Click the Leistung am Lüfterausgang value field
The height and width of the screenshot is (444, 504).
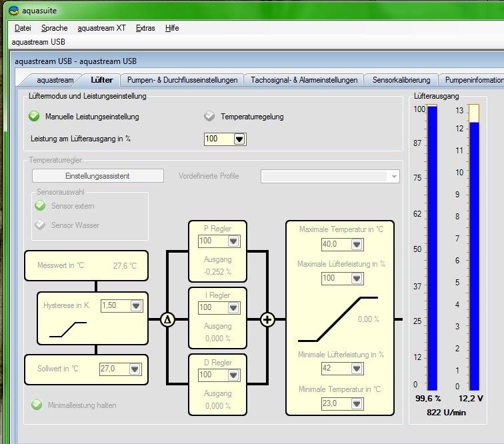(219, 139)
